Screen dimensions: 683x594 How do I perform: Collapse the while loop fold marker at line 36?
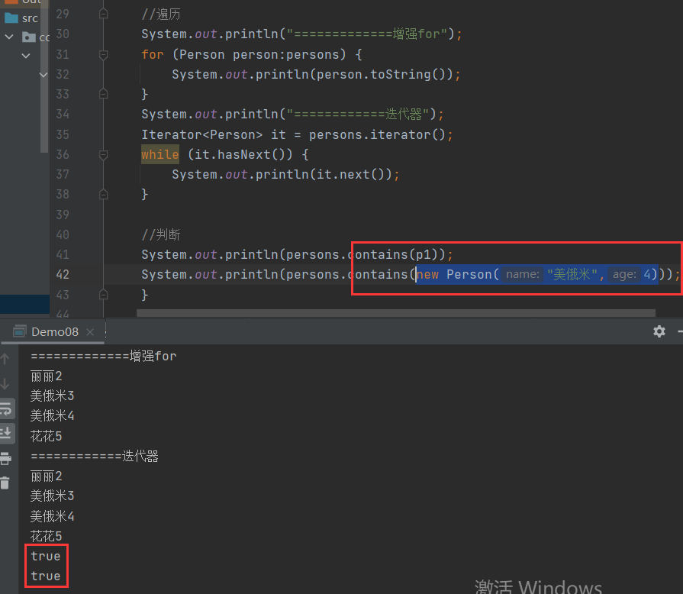pos(103,155)
